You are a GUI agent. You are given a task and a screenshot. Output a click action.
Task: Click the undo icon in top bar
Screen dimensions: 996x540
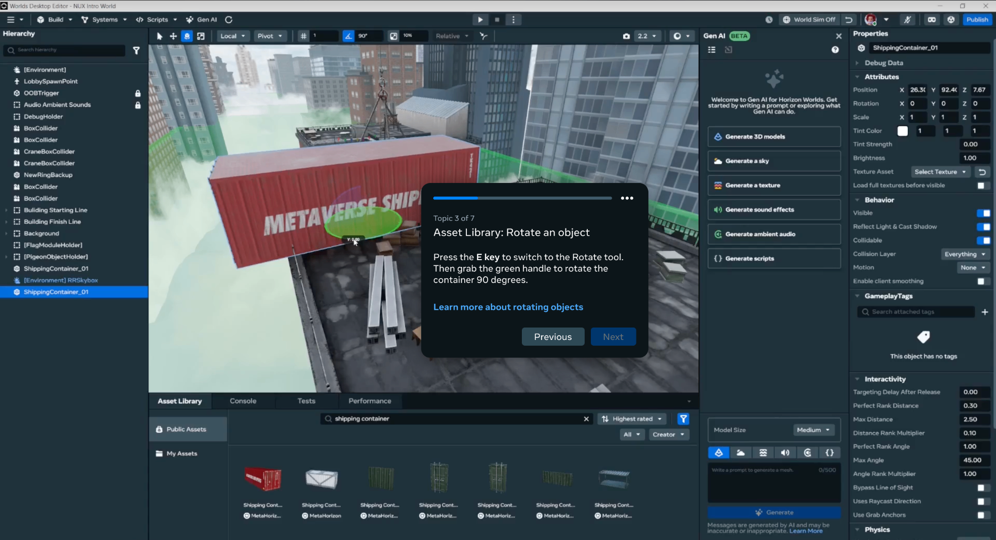849,20
